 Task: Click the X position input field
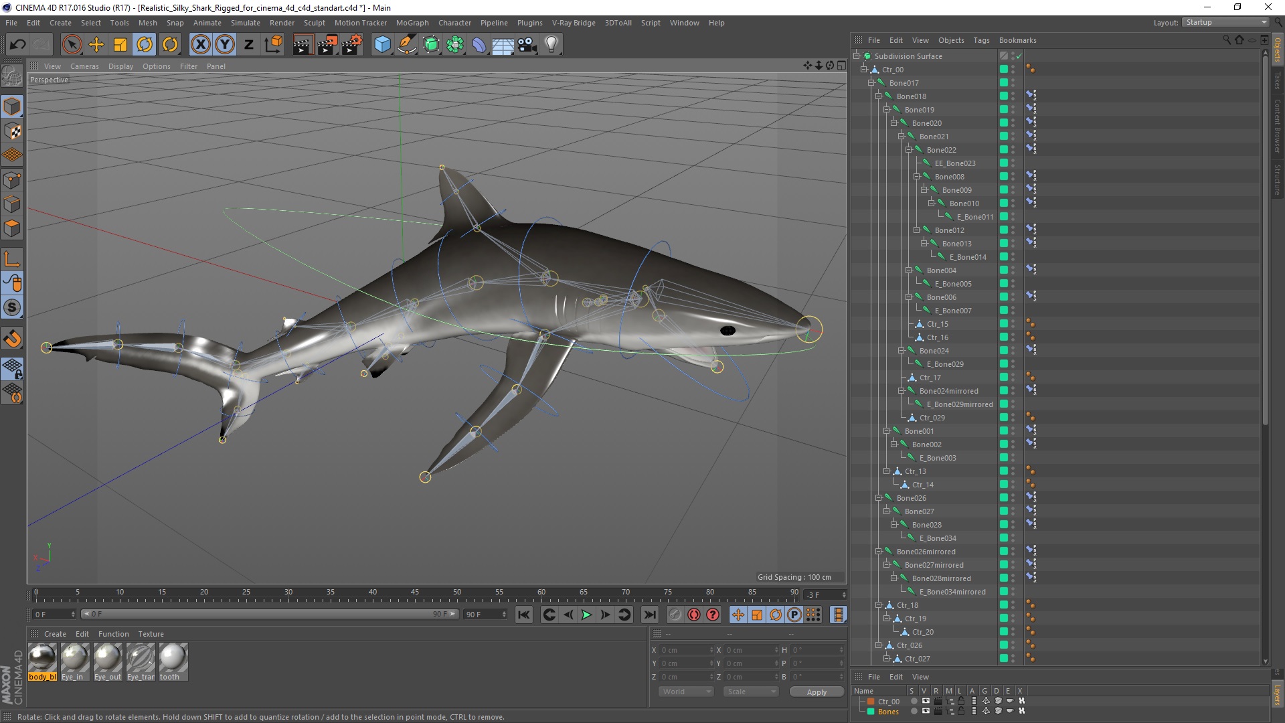click(687, 650)
